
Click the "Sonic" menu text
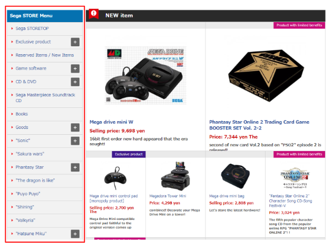click(23, 140)
